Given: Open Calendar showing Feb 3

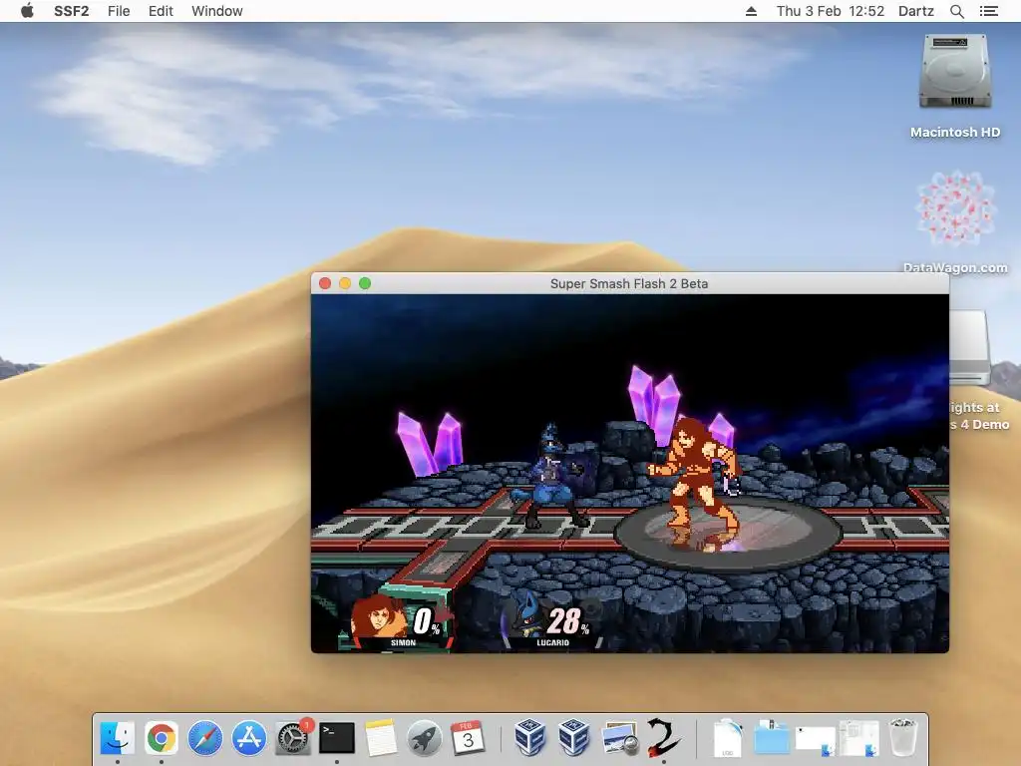Looking at the screenshot, I should coord(468,738).
